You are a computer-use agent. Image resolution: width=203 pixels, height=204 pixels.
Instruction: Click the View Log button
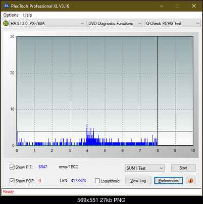tap(138, 181)
